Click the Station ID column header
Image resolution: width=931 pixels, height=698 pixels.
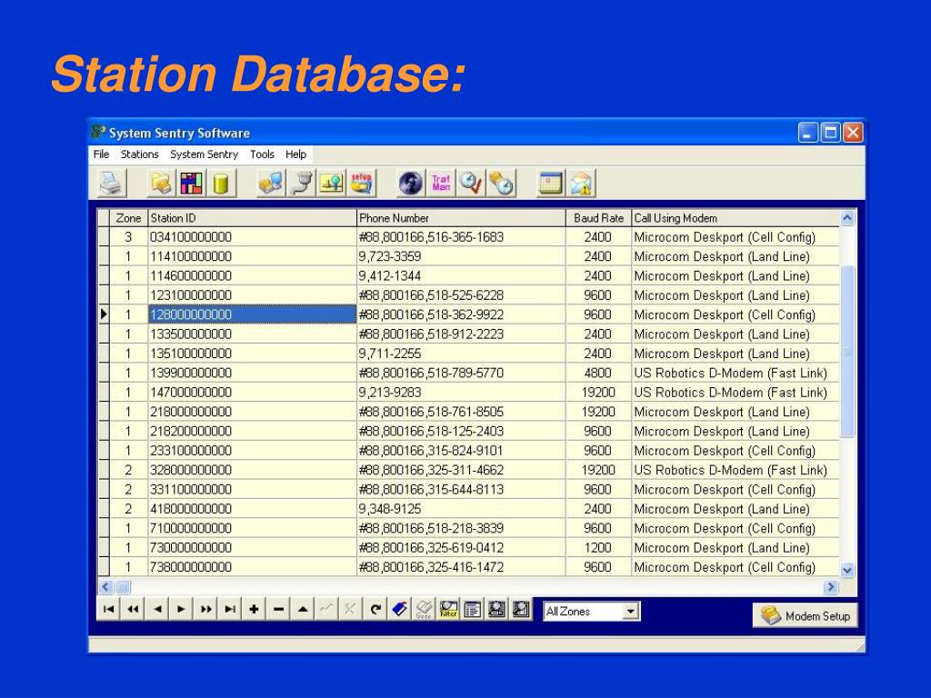tap(252, 218)
